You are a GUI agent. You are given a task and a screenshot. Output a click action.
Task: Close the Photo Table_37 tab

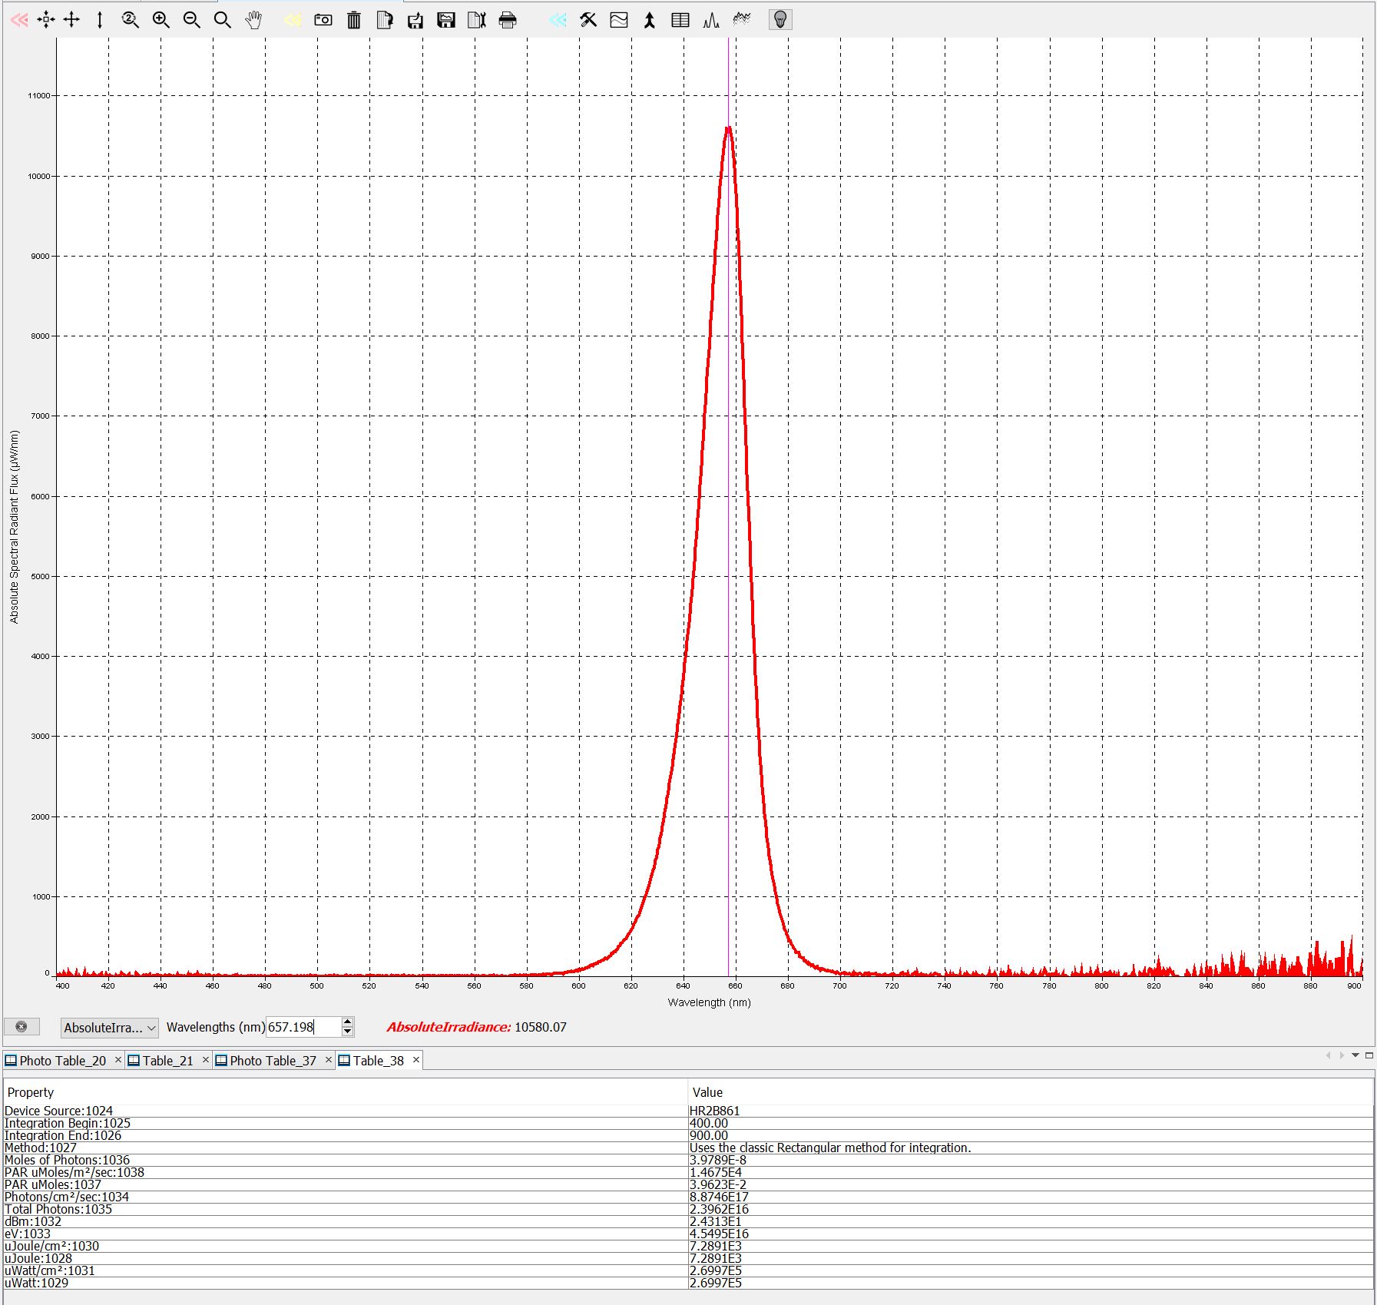click(328, 1060)
